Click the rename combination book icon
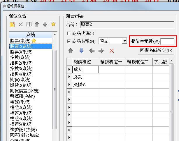Viewport: 179px width, 141px height. coord(29,24)
